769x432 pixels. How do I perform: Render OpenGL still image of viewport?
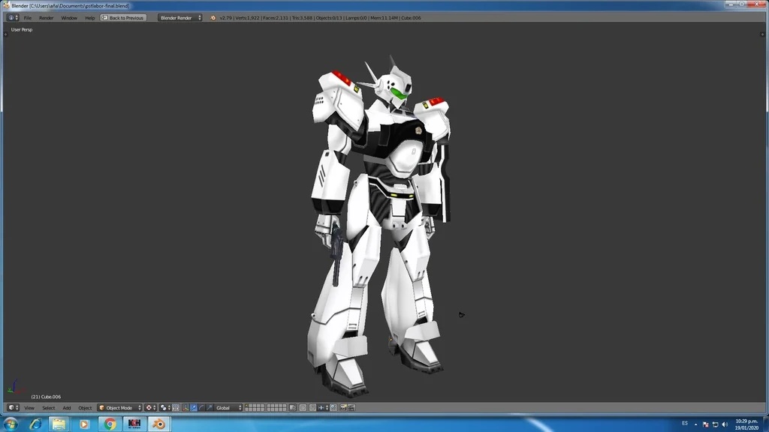[x=343, y=407]
